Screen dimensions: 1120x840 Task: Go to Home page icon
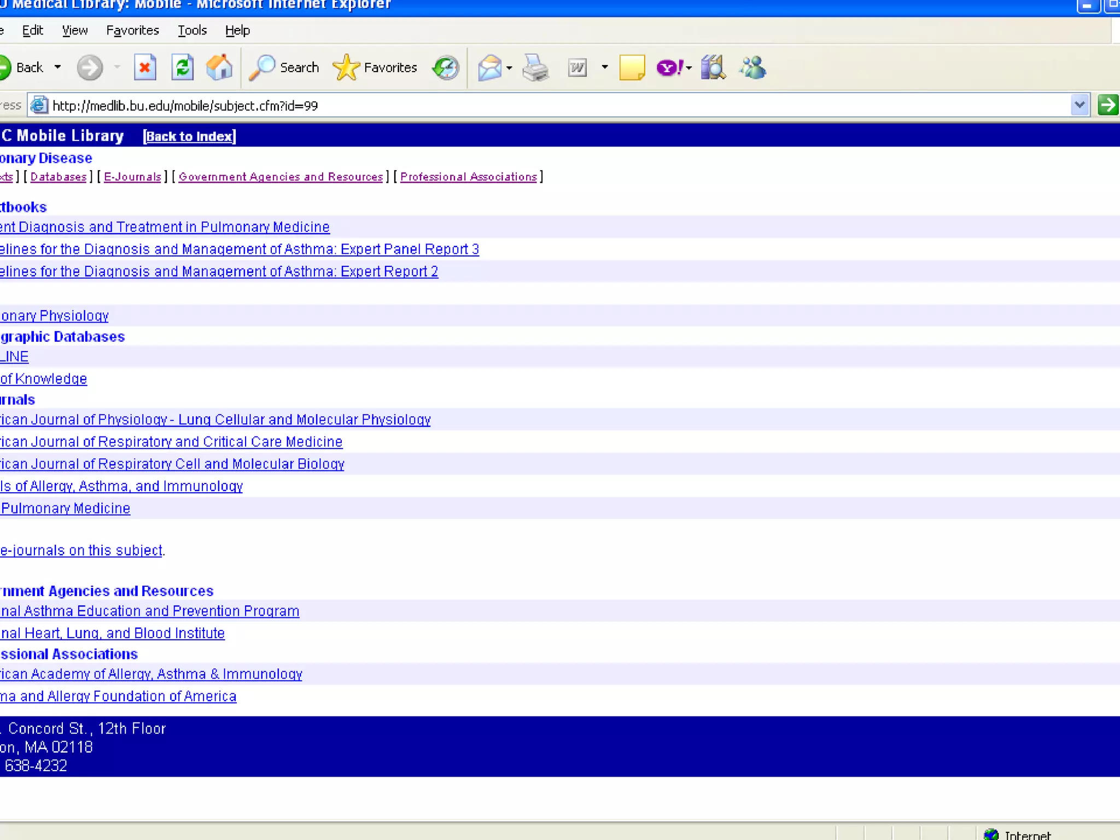219,68
